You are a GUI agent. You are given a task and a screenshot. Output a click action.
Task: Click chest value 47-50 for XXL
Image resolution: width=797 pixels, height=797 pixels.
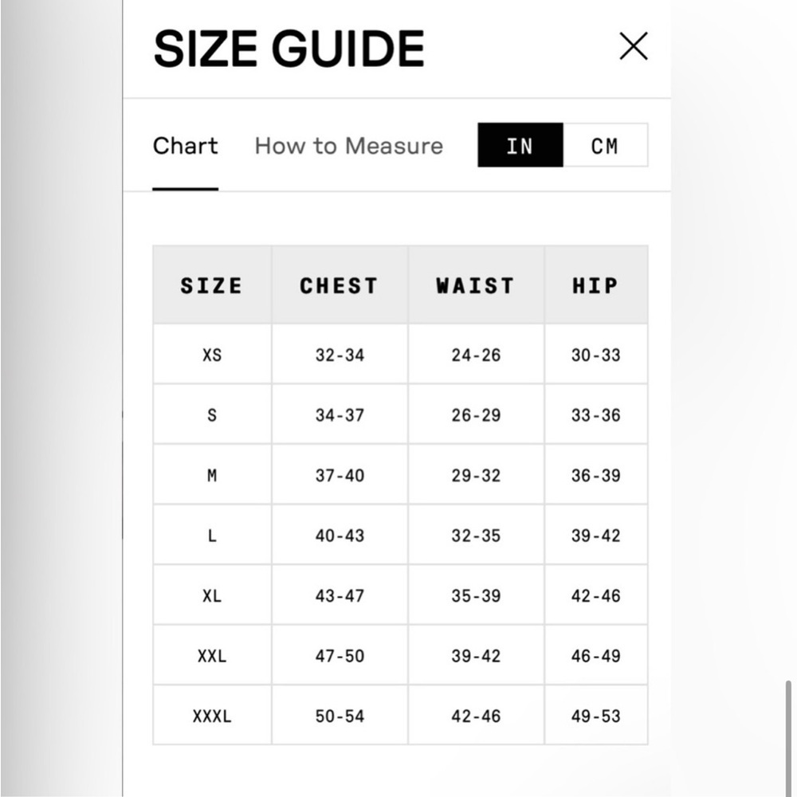(340, 656)
